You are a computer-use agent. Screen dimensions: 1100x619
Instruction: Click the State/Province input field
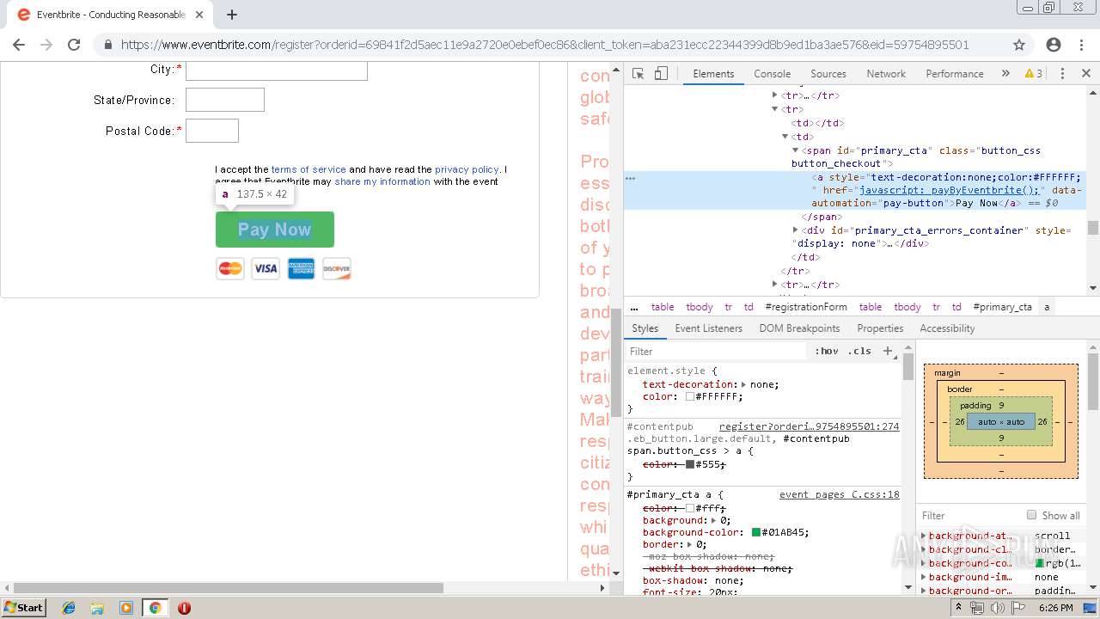pyautogui.click(x=225, y=100)
